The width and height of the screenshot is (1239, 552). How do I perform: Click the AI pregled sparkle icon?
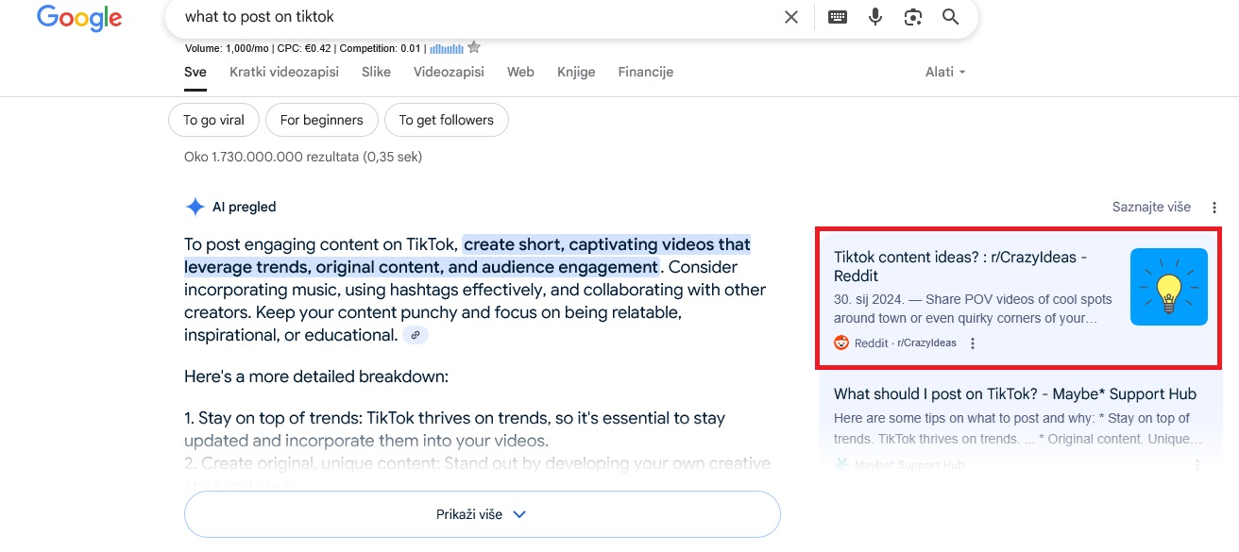coord(195,206)
